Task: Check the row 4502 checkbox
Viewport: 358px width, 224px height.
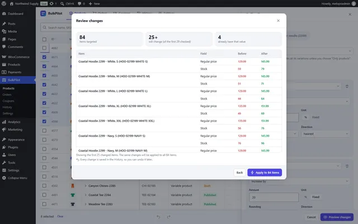Action: (x=44, y=186)
